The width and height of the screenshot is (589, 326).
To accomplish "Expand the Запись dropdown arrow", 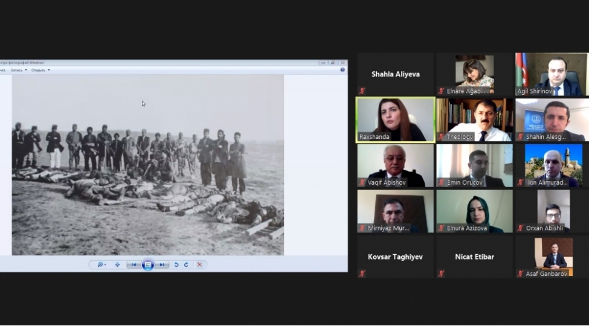I will (x=26, y=70).
